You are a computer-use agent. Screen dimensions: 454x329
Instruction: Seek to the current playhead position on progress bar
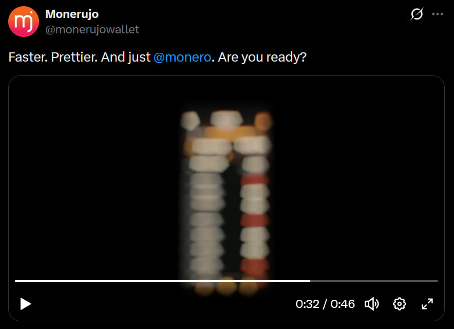pyautogui.click(x=310, y=281)
